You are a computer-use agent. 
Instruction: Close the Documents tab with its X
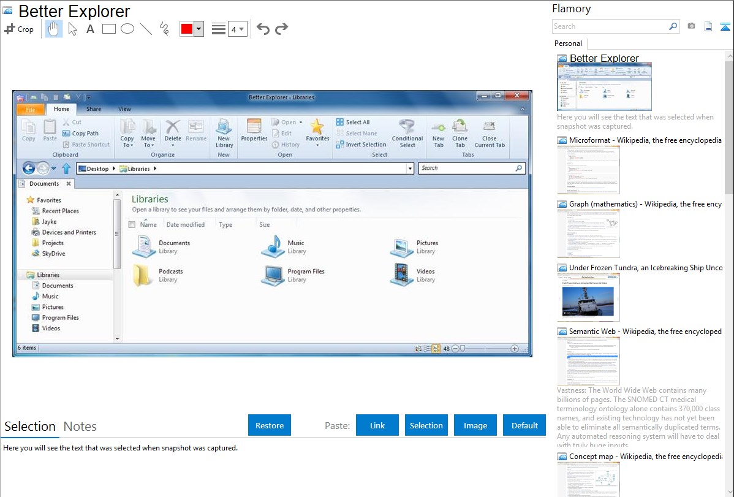69,184
